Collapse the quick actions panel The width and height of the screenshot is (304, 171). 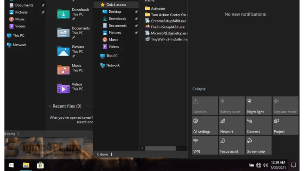point(199,89)
